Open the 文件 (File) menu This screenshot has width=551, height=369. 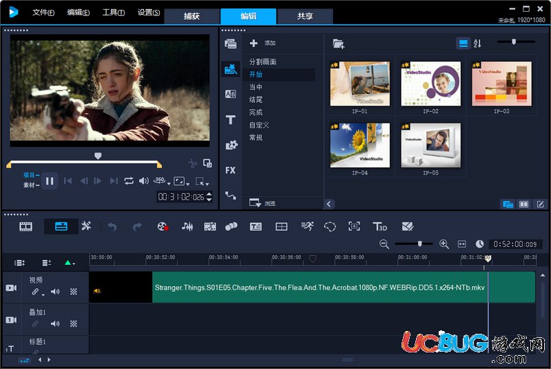[43, 12]
